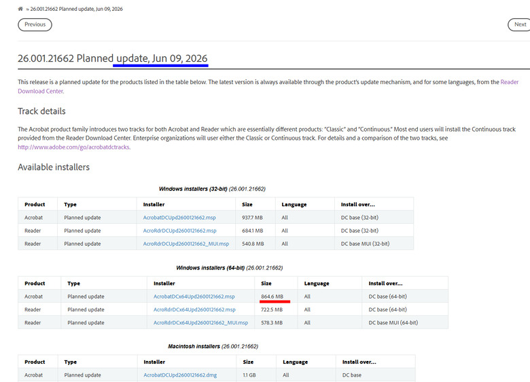Click the breadcrumb text 26.001.21662 Planned update
The image size is (530, 382).
[76, 9]
